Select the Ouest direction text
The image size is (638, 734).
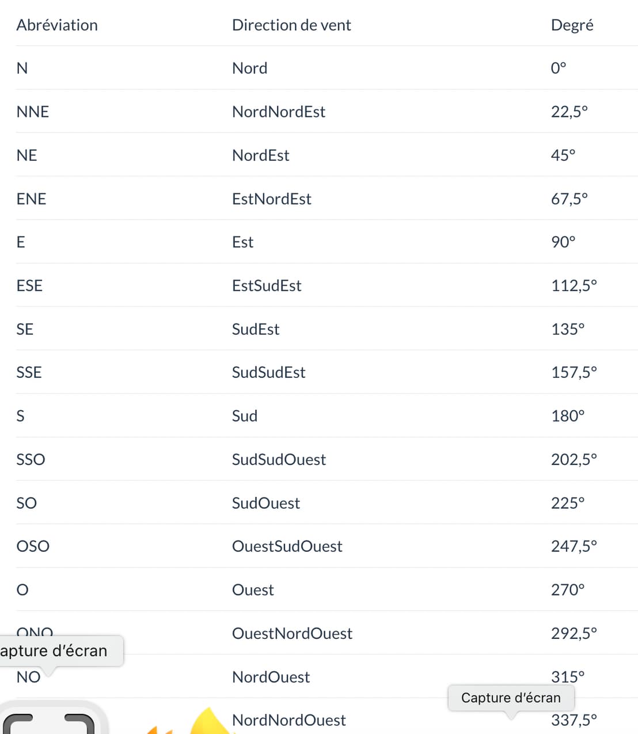[253, 590]
